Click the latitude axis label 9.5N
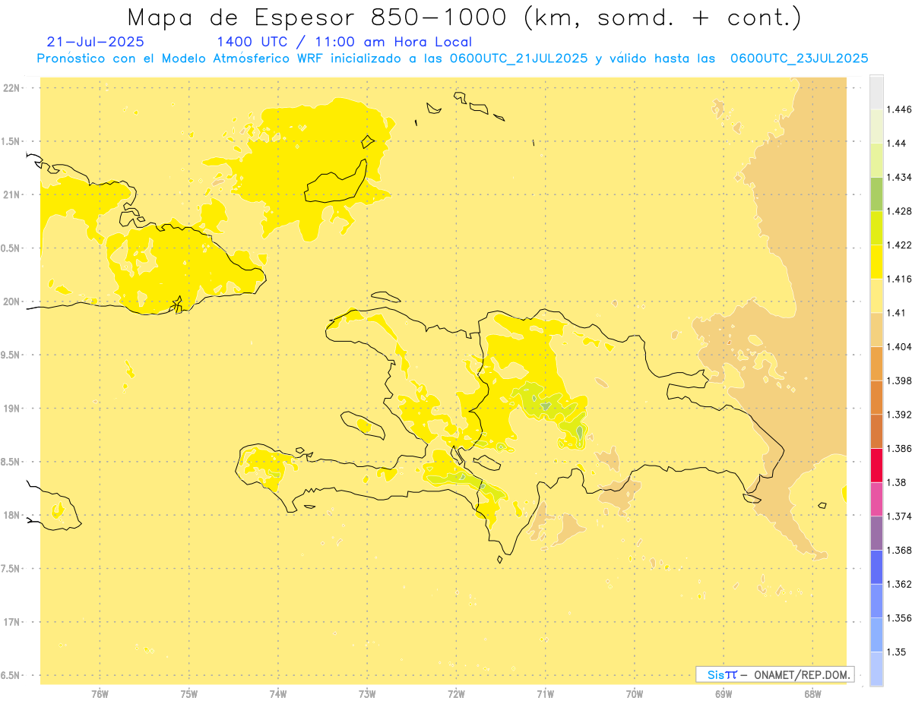This screenshot has width=912, height=704. 11,355
